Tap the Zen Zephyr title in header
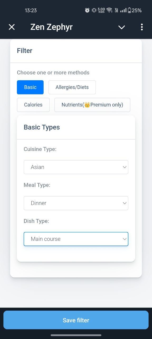This screenshot has width=152, height=339. (51, 27)
